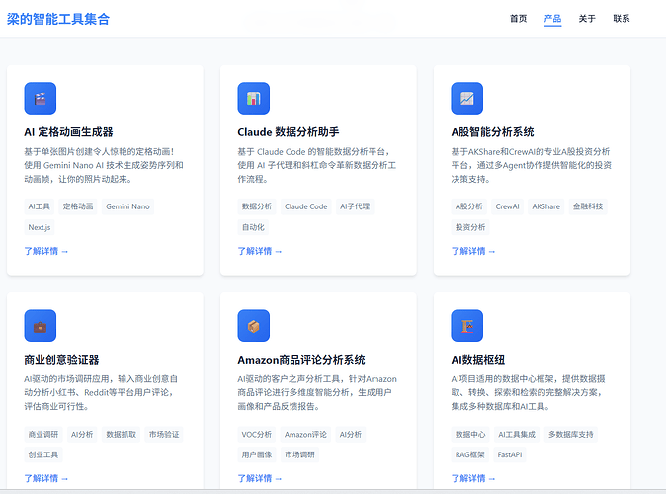666x494 pixels.
Task: Click the AI子代理 tag
Action: pyautogui.click(x=355, y=206)
